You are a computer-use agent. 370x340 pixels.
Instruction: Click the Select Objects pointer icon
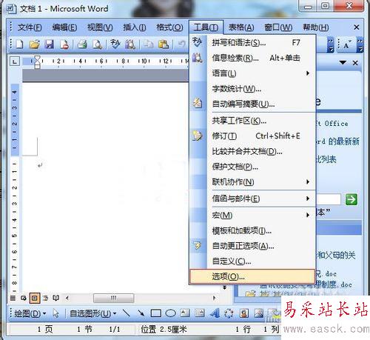[56, 313]
